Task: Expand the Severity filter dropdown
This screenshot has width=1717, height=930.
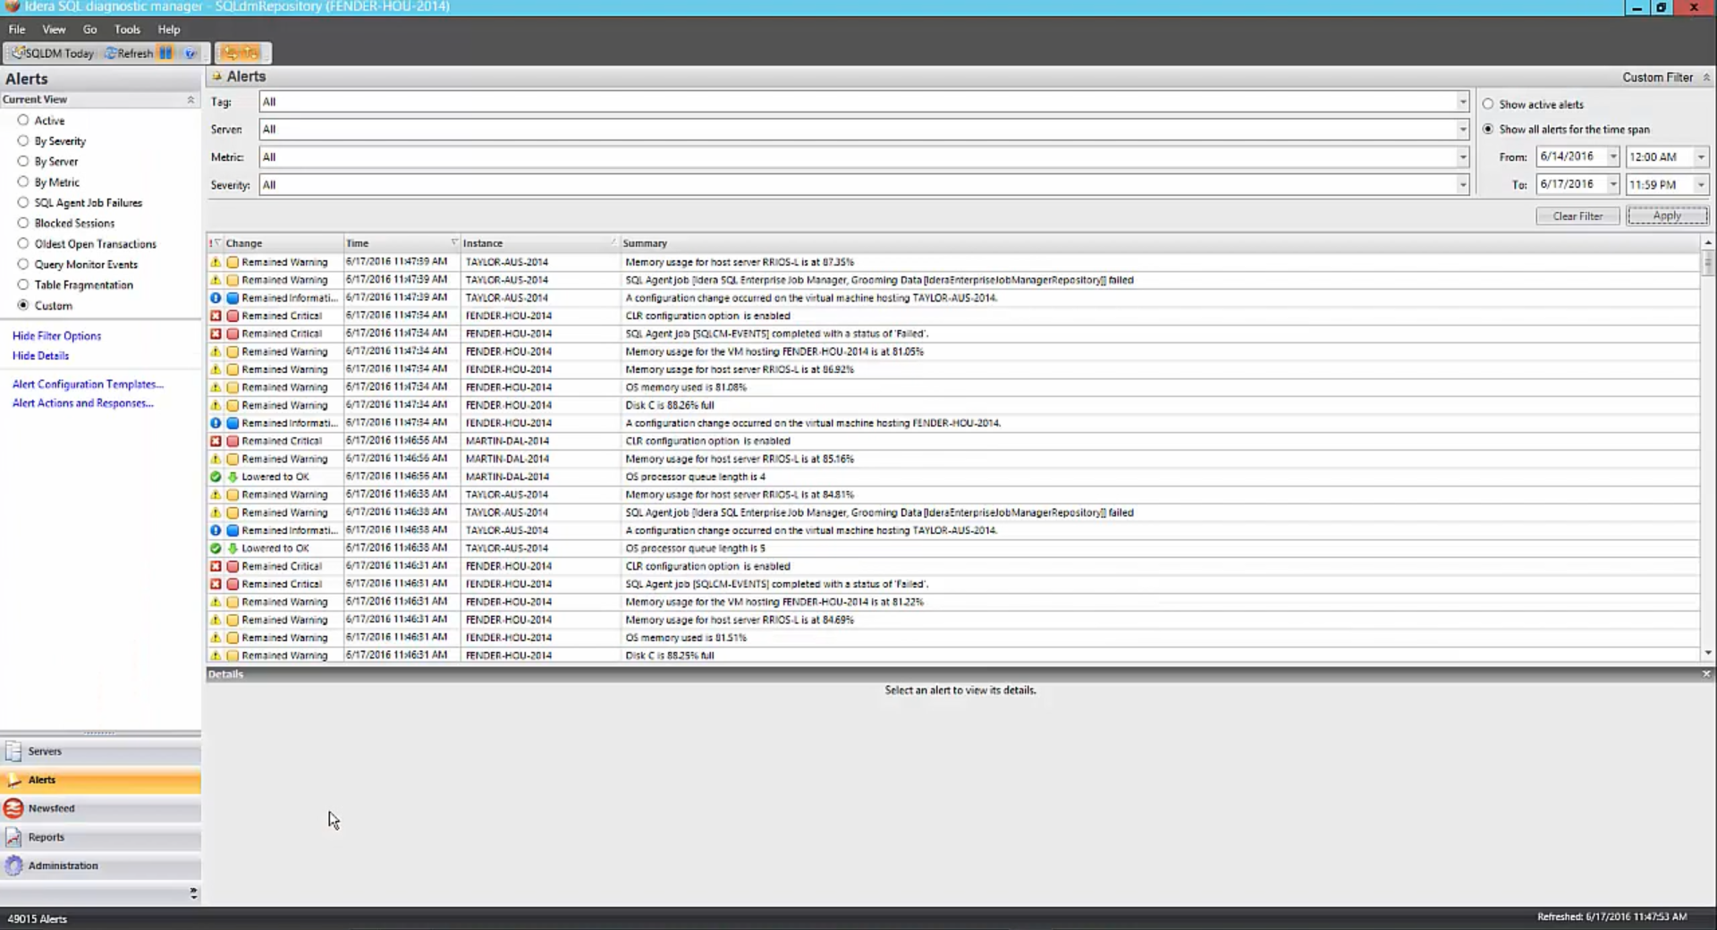Action: point(1462,185)
